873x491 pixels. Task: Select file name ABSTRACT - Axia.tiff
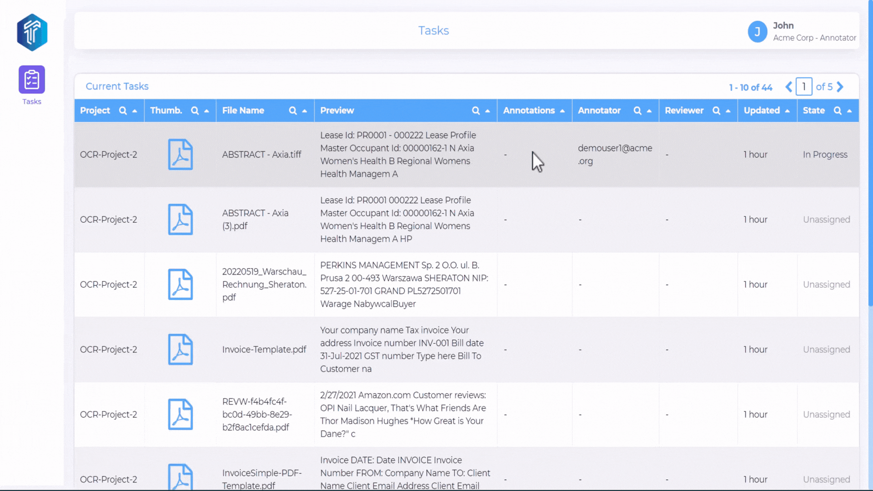coord(262,155)
